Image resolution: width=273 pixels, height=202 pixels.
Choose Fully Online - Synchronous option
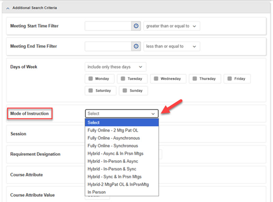click(x=113, y=146)
